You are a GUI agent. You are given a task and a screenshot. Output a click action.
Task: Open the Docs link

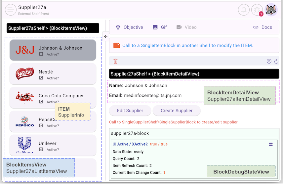click(x=263, y=27)
